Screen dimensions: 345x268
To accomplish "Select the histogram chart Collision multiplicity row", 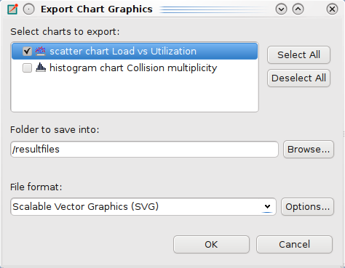I will point(135,68).
